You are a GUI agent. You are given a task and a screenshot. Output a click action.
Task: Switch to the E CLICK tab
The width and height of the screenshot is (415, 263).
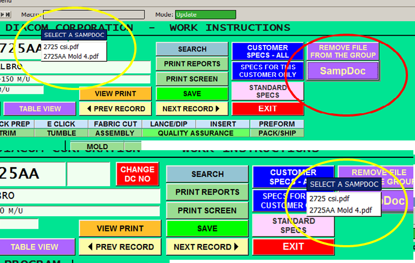pos(61,124)
